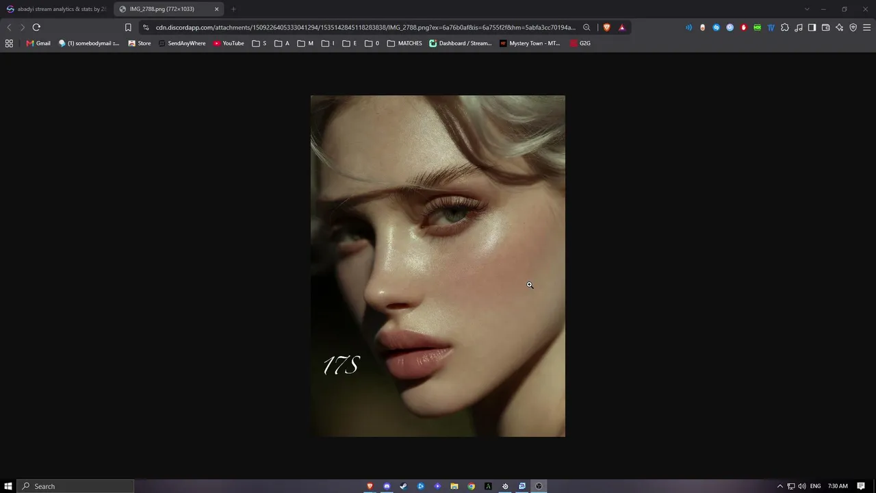Expand the I bookmark folder

328,43
